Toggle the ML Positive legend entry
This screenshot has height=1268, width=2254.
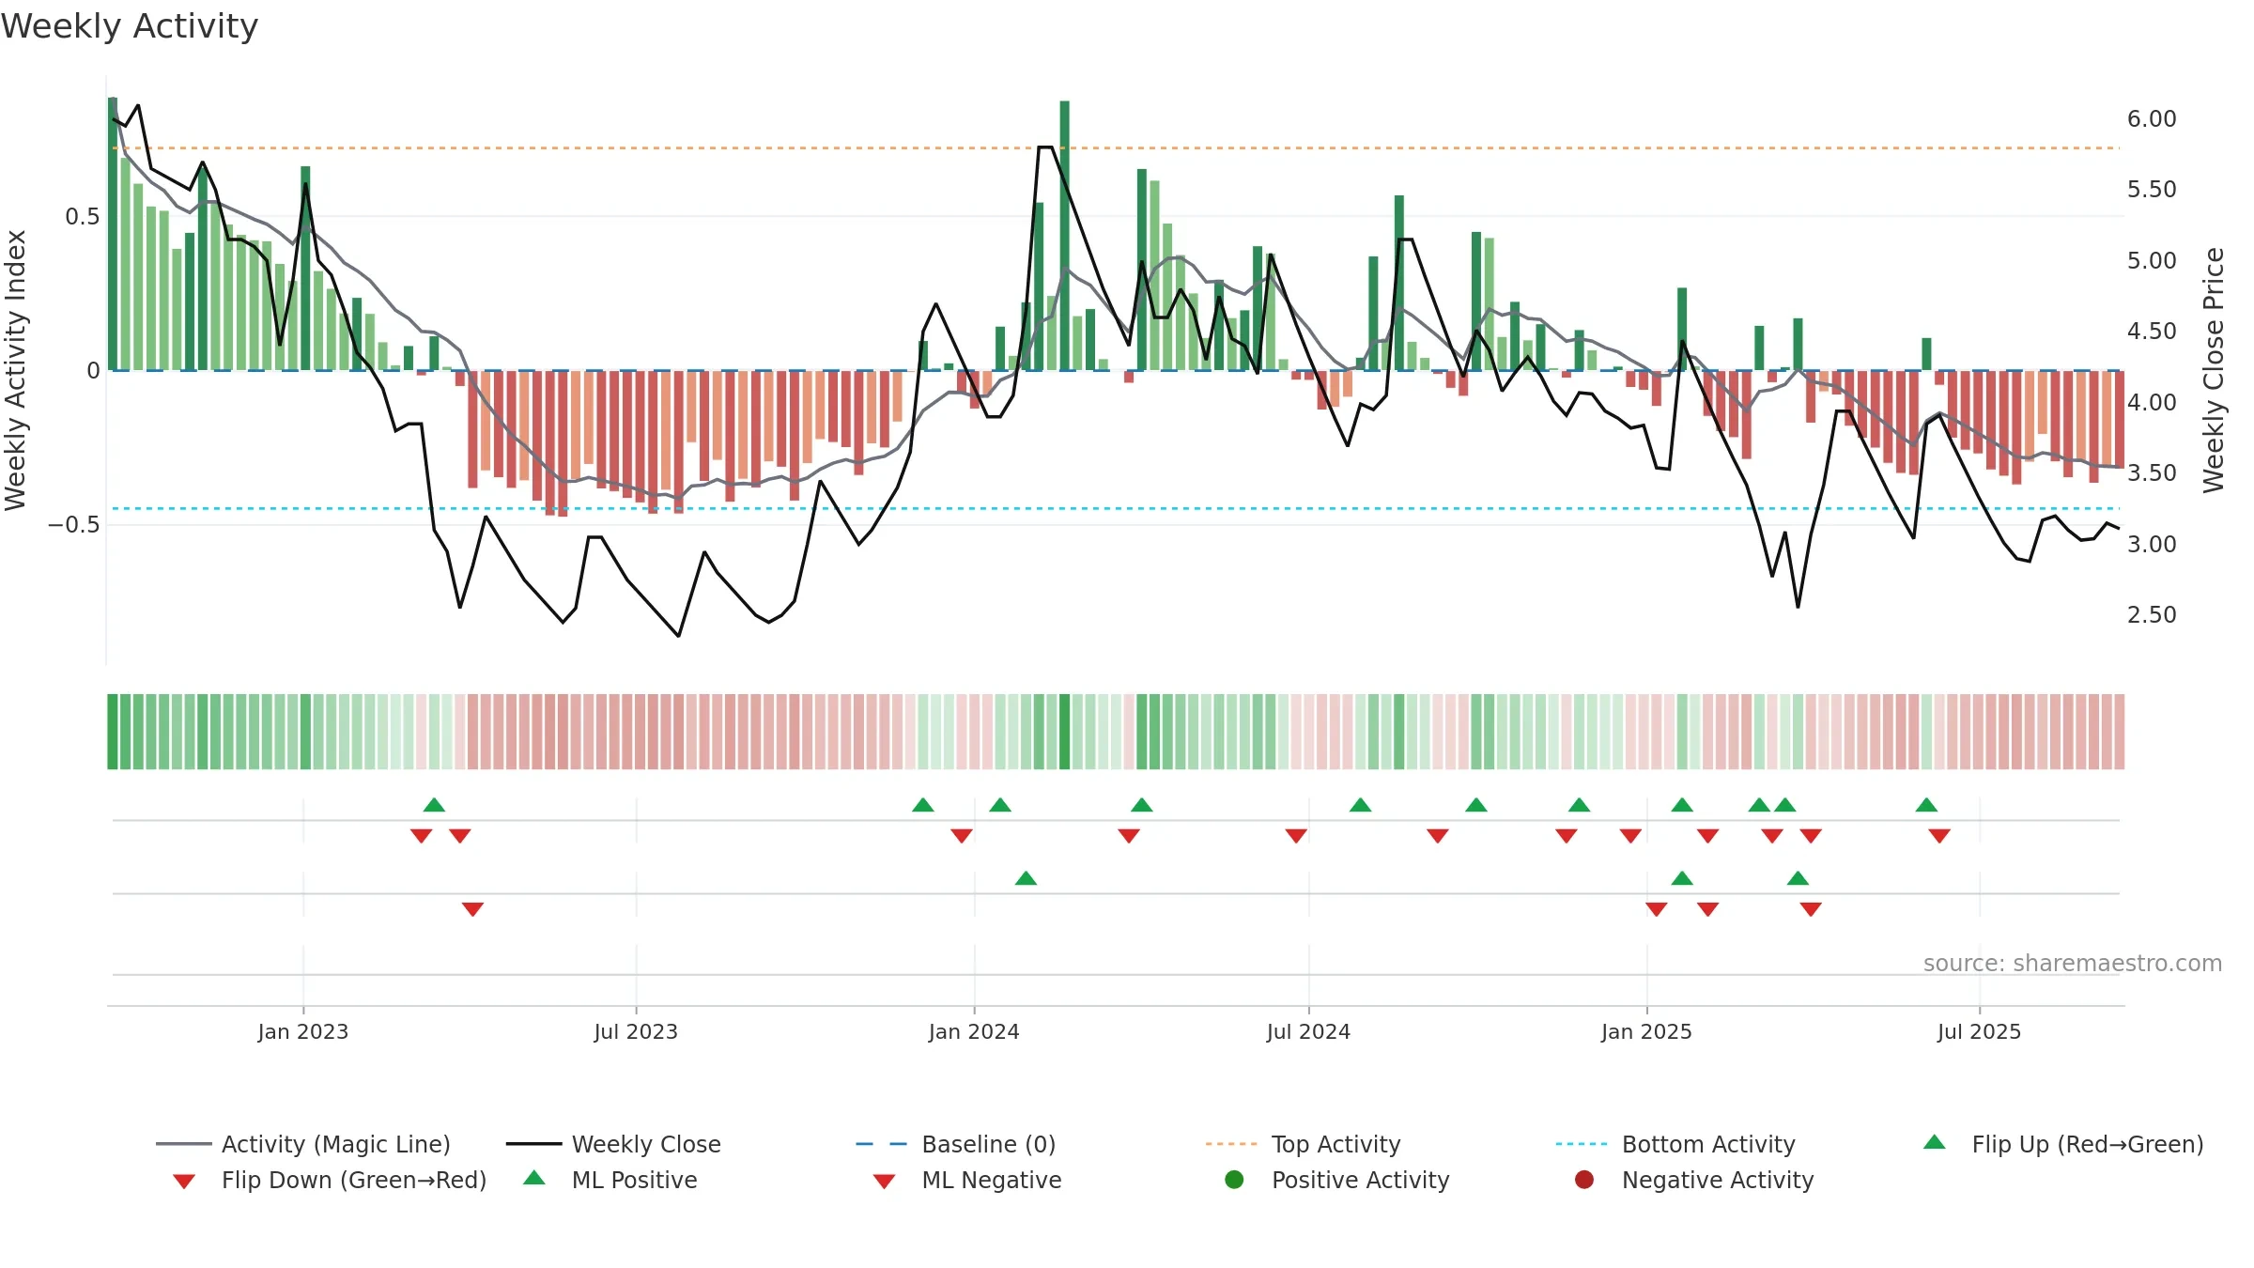[x=610, y=1180]
